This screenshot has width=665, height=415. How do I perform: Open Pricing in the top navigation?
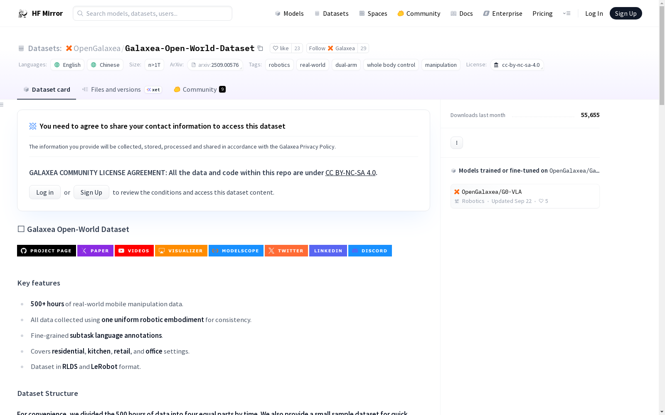[542, 13]
